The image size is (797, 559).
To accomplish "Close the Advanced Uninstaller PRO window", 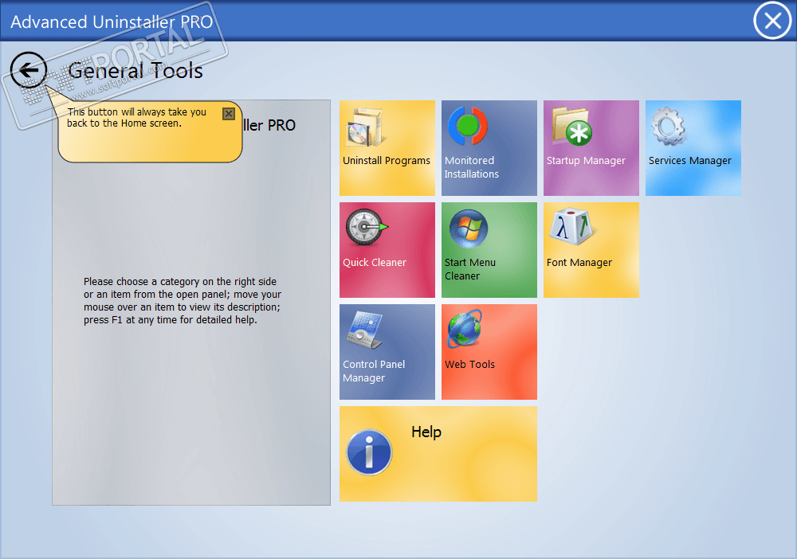I will pos(772,21).
